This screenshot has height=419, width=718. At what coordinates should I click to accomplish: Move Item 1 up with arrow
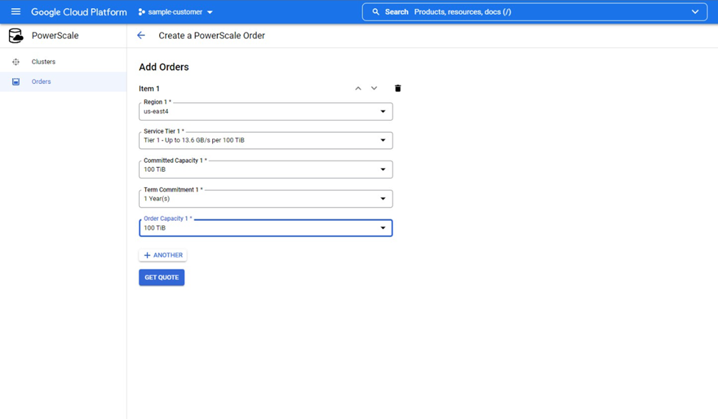(358, 88)
